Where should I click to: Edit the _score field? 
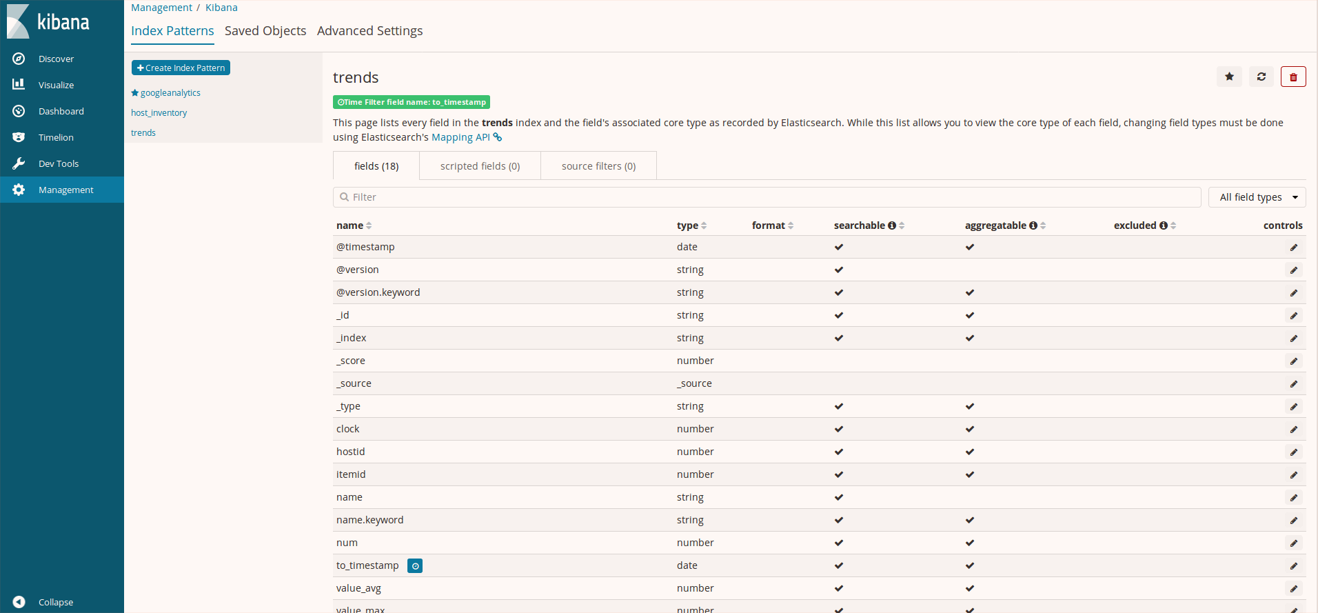pyautogui.click(x=1294, y=361)
